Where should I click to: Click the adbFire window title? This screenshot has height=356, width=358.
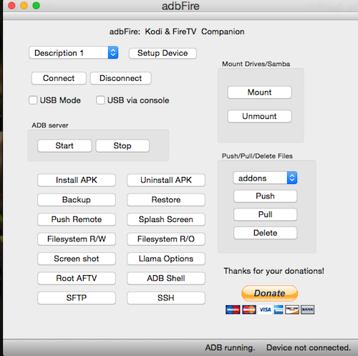180,6
